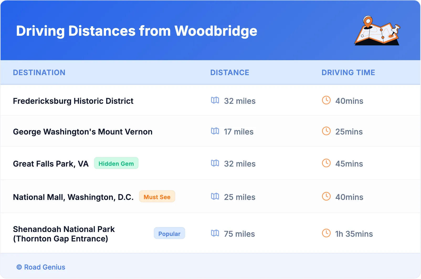Click the 40mins time for Fredericksburg
Viewport: 421px width, 279px height.
point(349,101)
